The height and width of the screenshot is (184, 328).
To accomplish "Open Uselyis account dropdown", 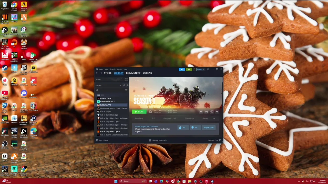I will click(200, 69).
